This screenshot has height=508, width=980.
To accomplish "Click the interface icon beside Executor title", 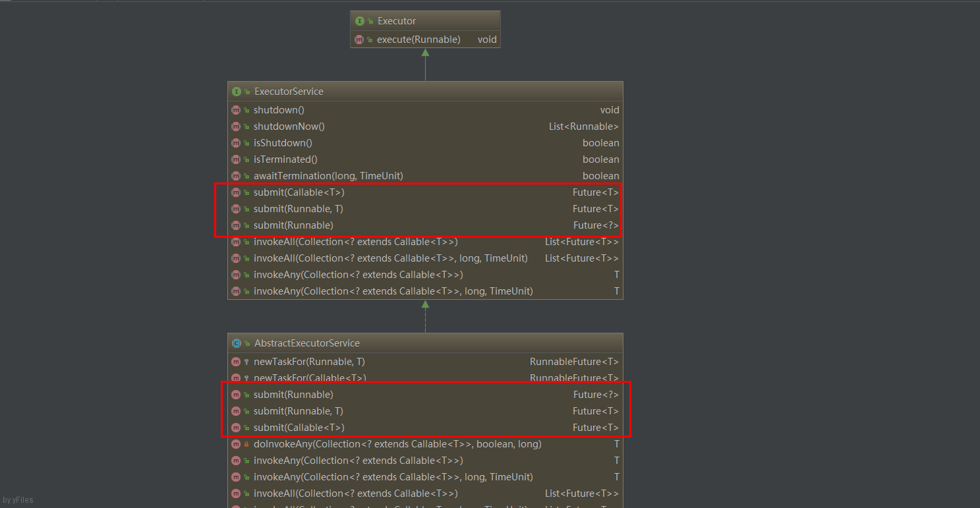I will pyautogui.click(x=360, y=21).
